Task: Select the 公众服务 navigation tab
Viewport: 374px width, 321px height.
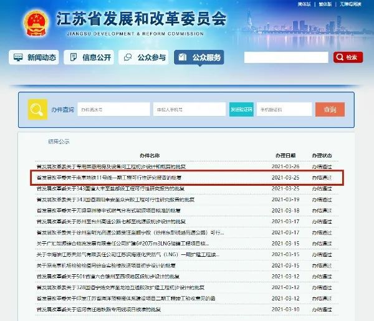Action: click(x=199, y=57)
